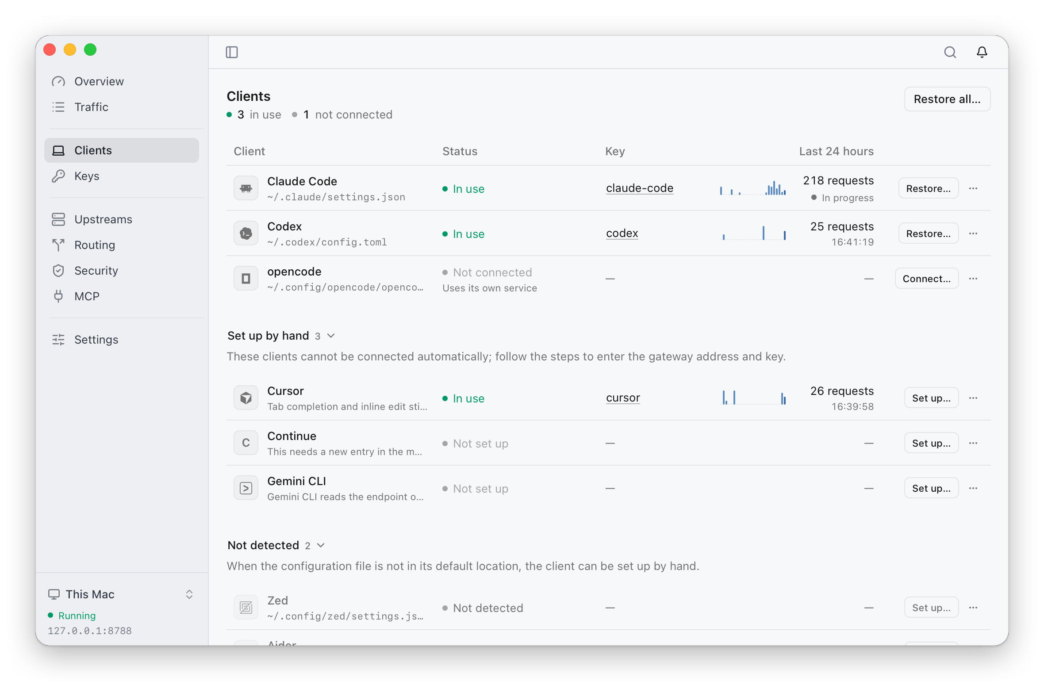Click the Status column header
1044x681 pixels.
tap(460, 151)
